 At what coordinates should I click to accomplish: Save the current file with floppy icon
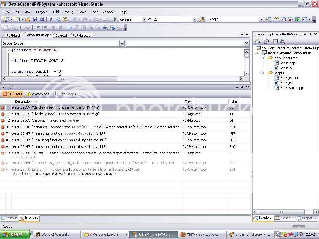pos(35,19)
